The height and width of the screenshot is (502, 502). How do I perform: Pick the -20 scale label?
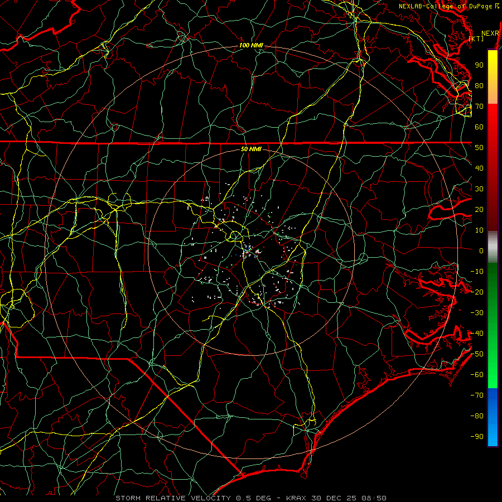point(477,292)
